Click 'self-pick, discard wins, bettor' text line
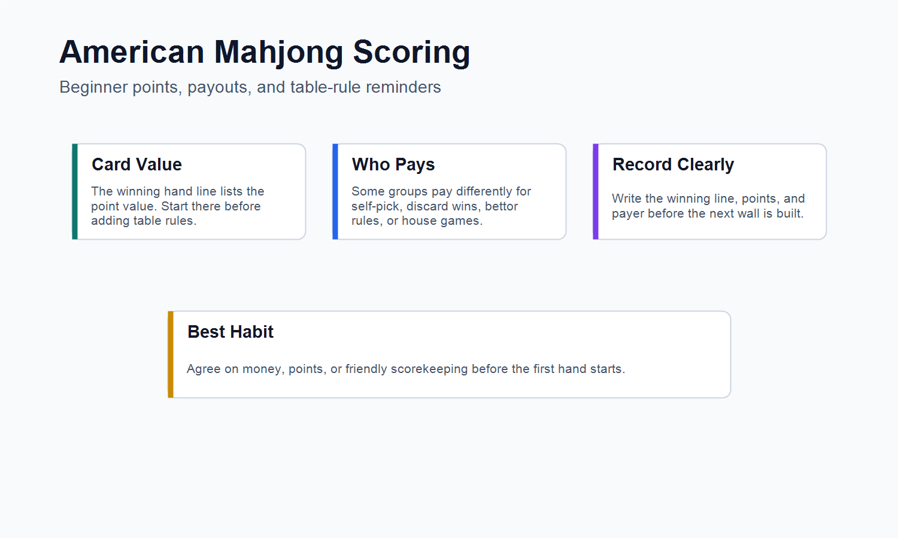This screenshot has width=898, height=538. click(435, 206)
